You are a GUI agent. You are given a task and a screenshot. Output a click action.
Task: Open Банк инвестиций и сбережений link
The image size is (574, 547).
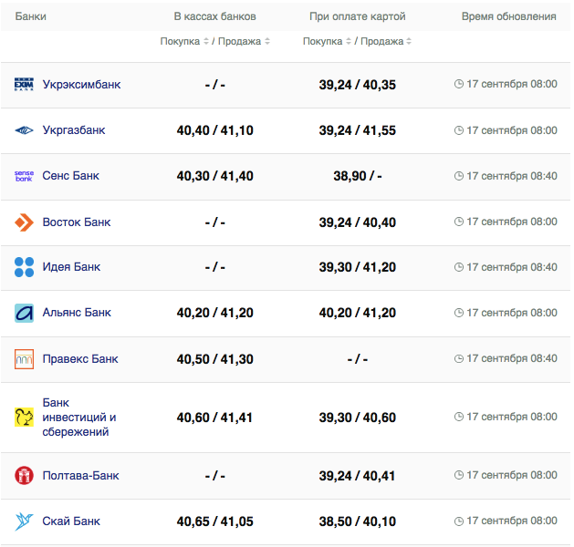pyautogui.click(x=79, y=418)
